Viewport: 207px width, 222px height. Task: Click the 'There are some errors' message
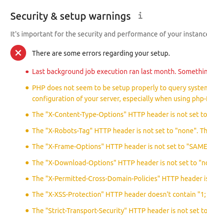click(101, 53)
